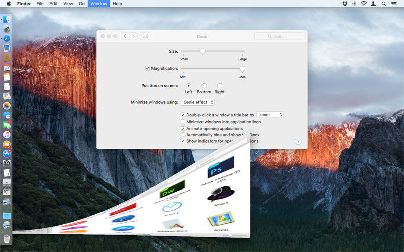Select Adobe Photoshop CC icon in minimizing window
Image resolution: width=404 pixels, height=252 pixels.
click(x=221, y=167)
